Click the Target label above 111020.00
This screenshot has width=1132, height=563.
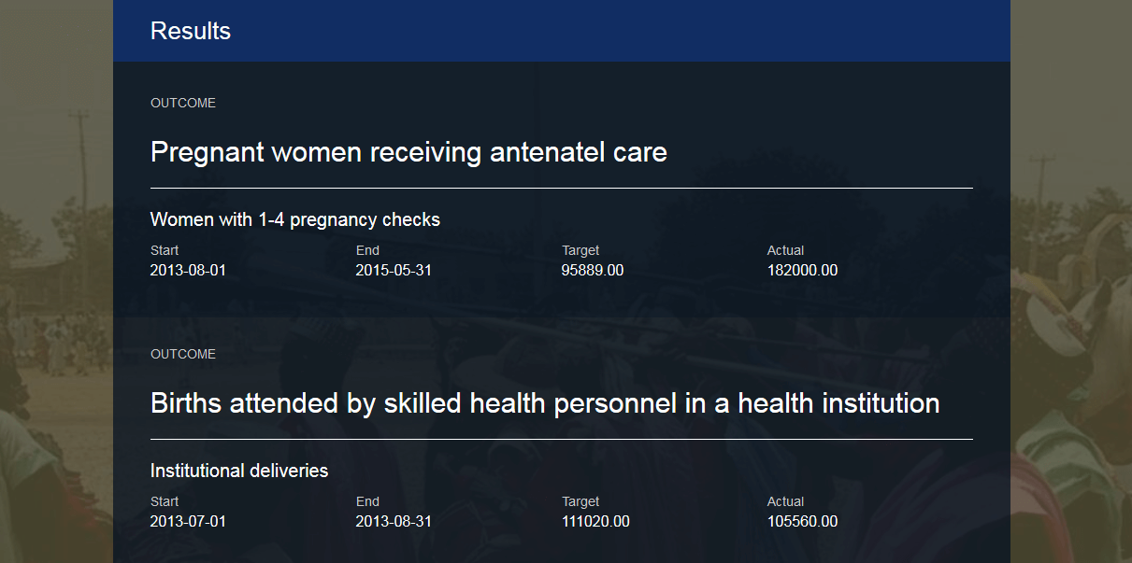[x=580, y=501]
